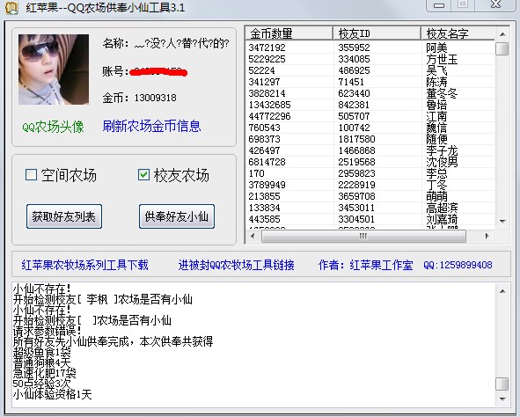The width and height of the screenshot is (520, 417).
Task: Select row with friend name 阿美
Action: click(370, 48)
